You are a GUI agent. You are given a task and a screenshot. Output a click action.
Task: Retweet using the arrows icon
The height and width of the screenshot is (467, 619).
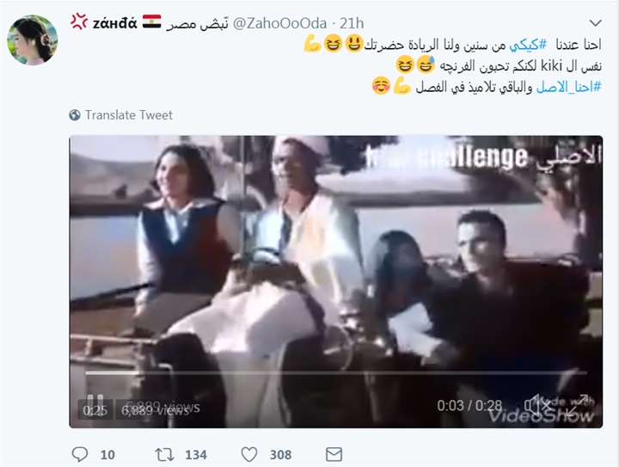click(x=164, y=454)
